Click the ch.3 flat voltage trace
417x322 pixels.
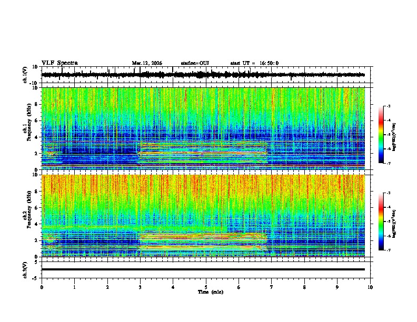click(x=203, y=269)
